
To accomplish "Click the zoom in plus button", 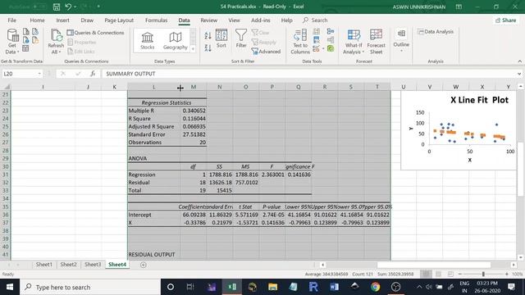I will [x=507, y=274].
